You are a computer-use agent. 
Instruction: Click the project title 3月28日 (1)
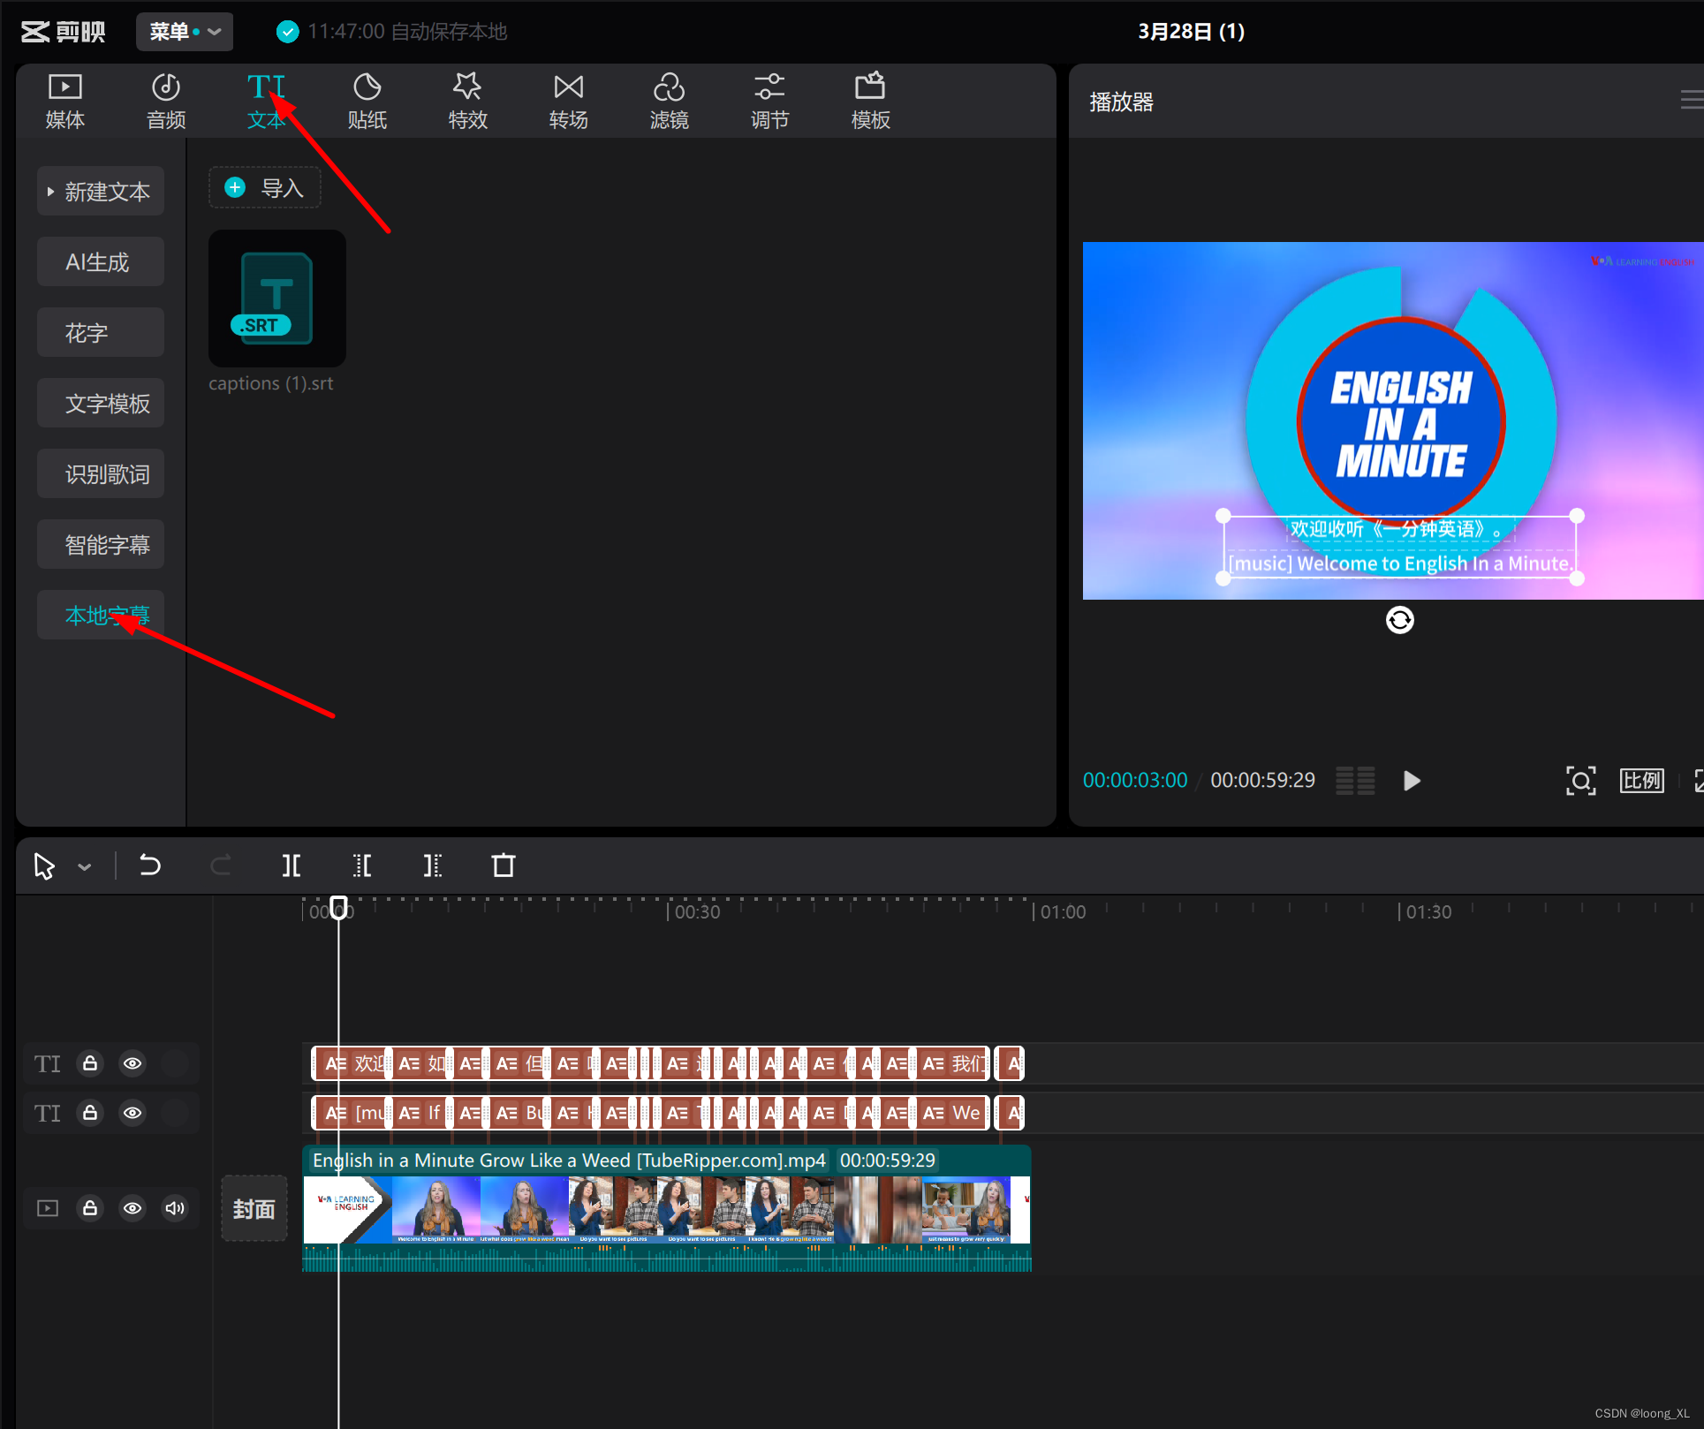point(1191,32)
